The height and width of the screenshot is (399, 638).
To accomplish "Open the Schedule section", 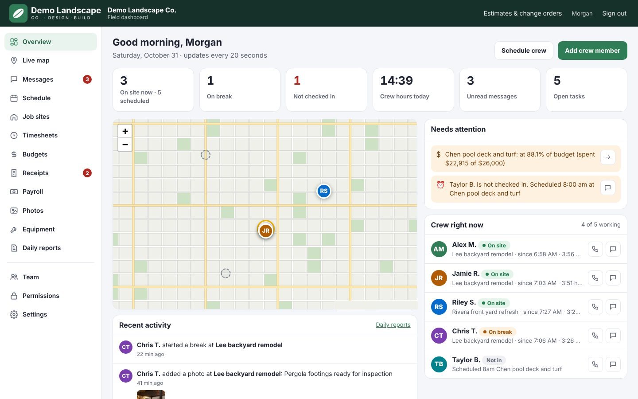I will [x=51, y=98].
